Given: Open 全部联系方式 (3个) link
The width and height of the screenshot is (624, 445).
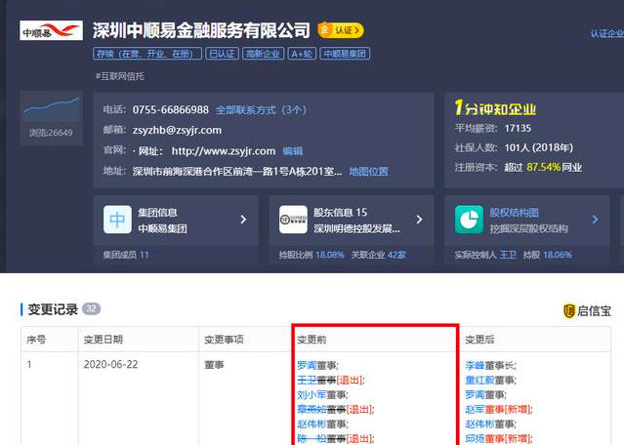Looking at the screenshot, I should 261,109.
